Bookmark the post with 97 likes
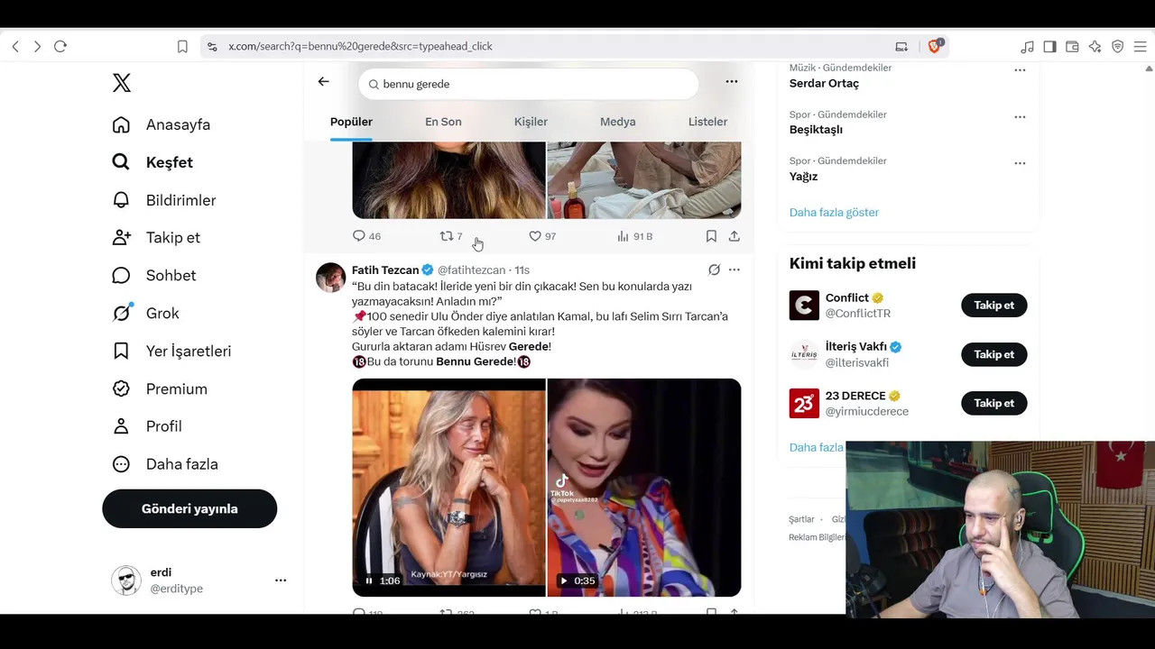Image resolution: width=1155 pixels, height=649 pixels. [711, 236]
